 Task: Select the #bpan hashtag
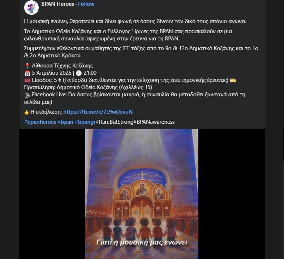click(x=65, y=122)
